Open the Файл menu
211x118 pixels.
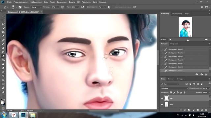(x=9, y=2)
